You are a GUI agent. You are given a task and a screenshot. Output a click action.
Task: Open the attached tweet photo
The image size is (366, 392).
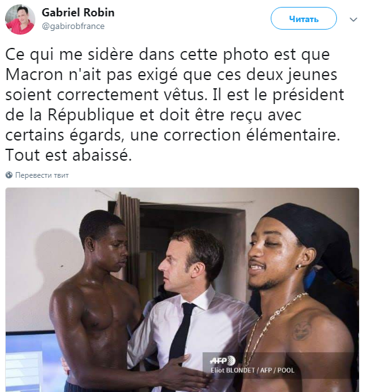pyautogui.click(x=182, y=290)
